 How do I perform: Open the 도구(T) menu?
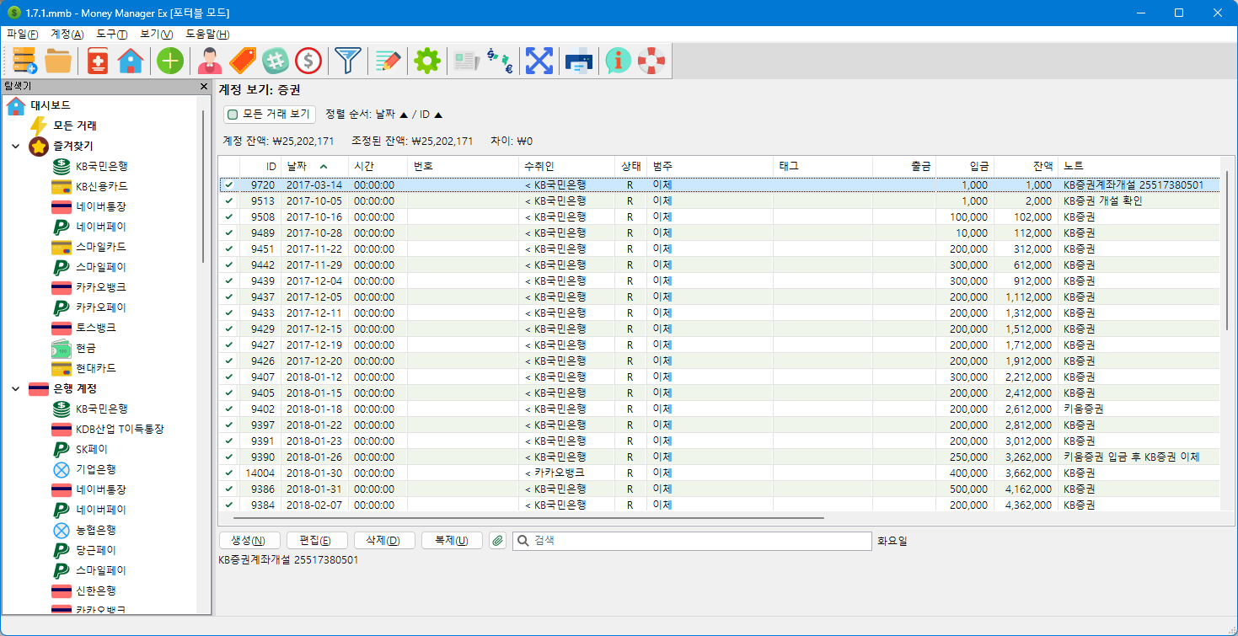(x=112, y=34)
